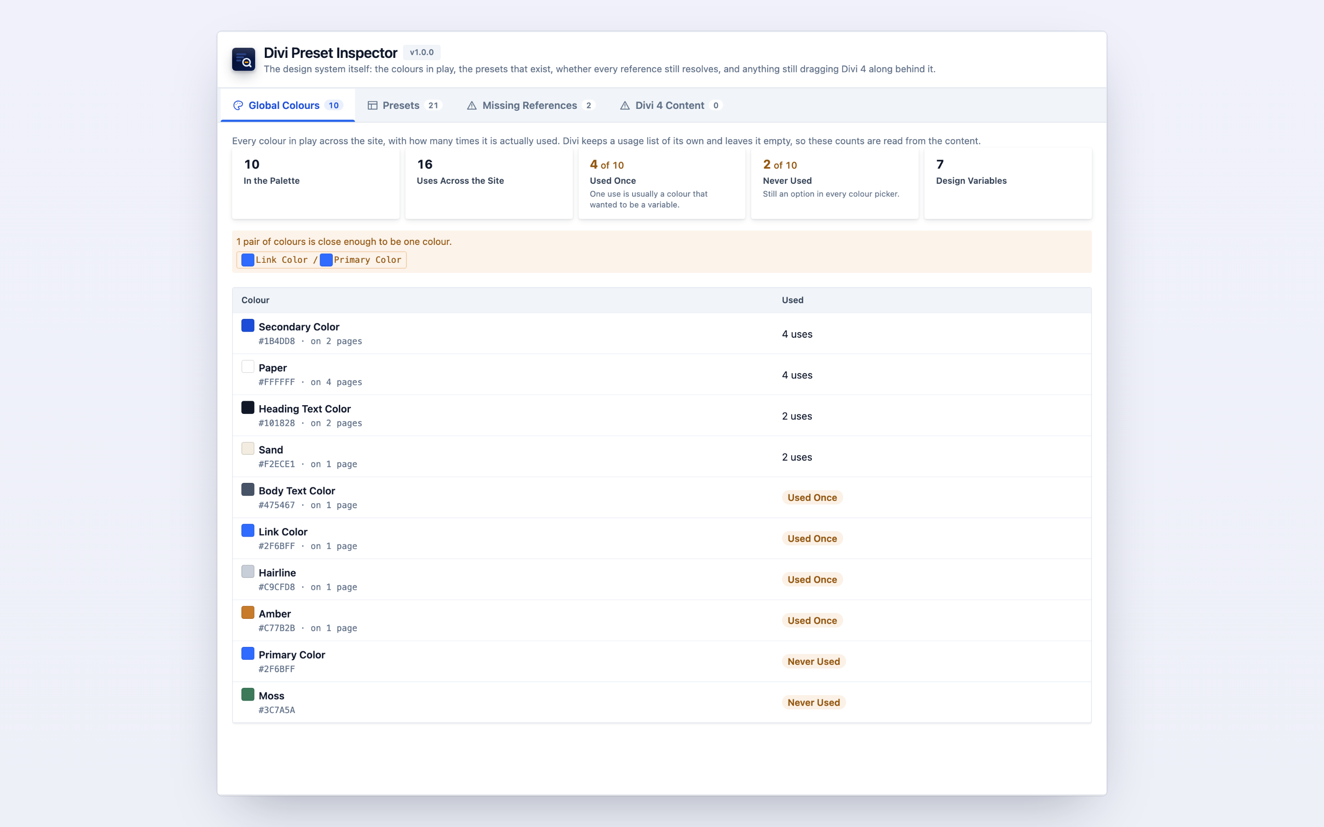Click the 'Moss' colour name
1324x827 pixels.
coord(271,696)
